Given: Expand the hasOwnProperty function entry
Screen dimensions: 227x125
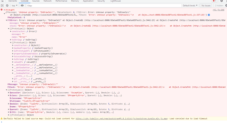Looking at the screenshot, I should (13, 48).
